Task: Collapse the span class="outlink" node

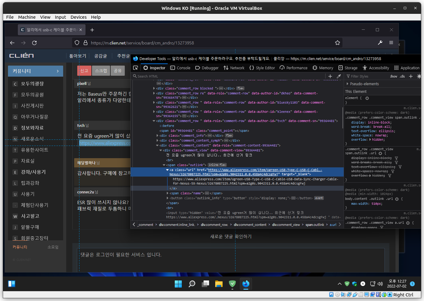Action: coord(164,165)
